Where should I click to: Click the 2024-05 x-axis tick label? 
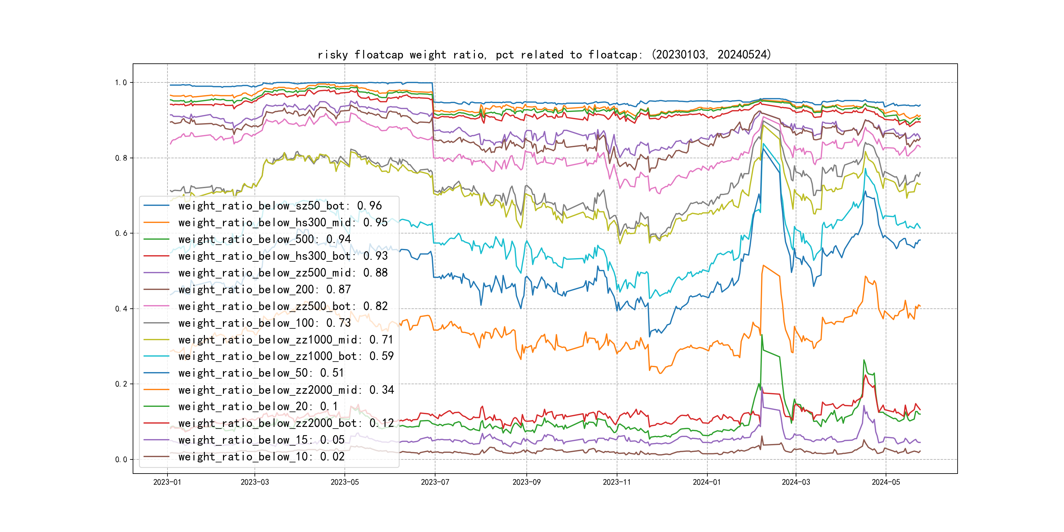click(886, 482)
